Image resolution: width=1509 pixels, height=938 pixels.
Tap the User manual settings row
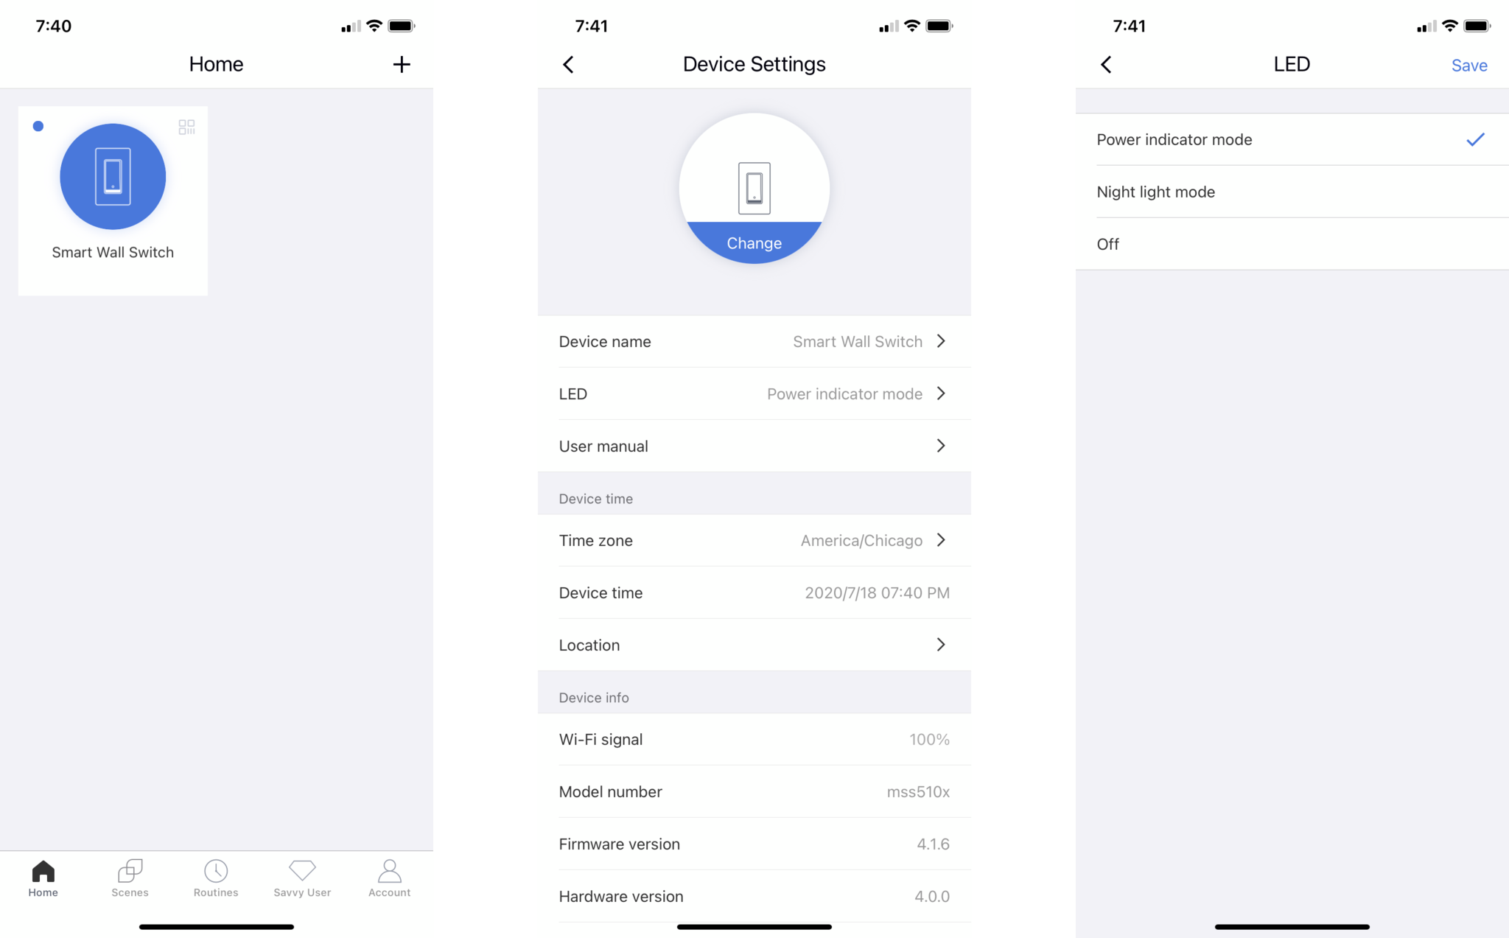753,445
